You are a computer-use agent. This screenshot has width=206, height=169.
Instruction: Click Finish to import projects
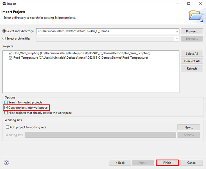coord(167,163)
